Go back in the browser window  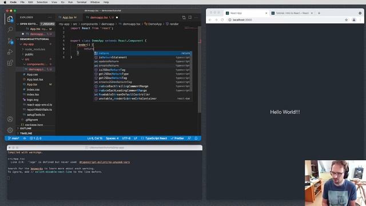[x=210, y=20]
